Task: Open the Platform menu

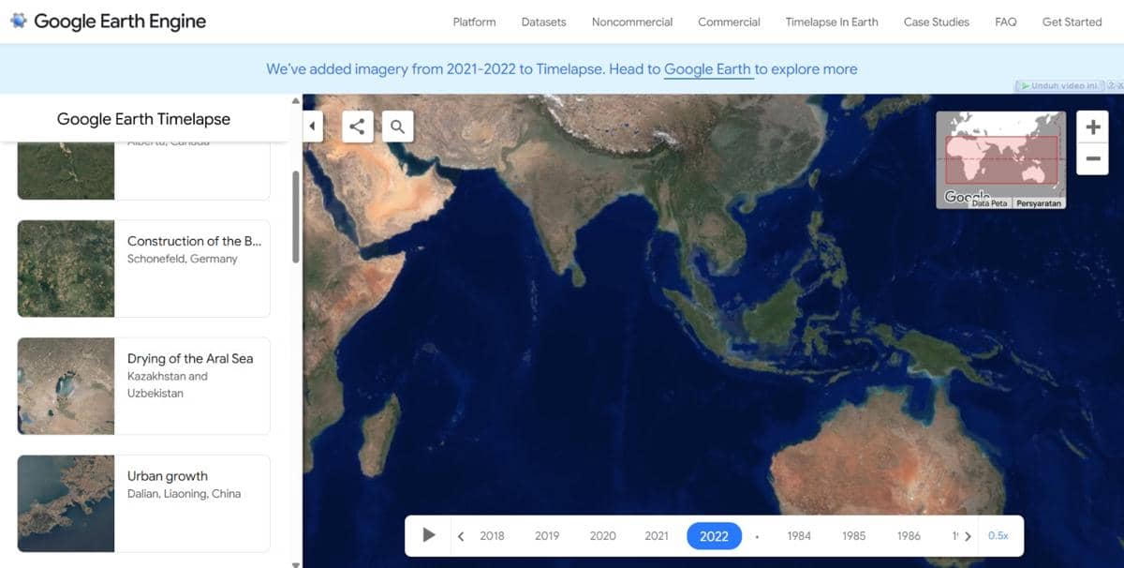Action: [474, 22]
